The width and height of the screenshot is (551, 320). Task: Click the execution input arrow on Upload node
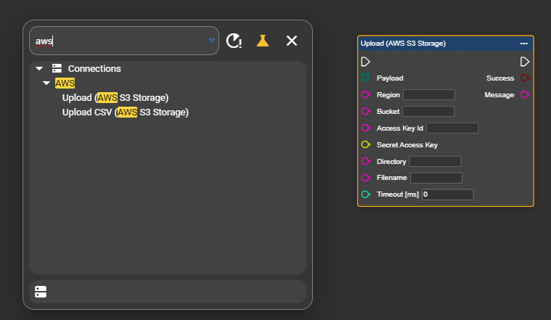click(366, 62)
